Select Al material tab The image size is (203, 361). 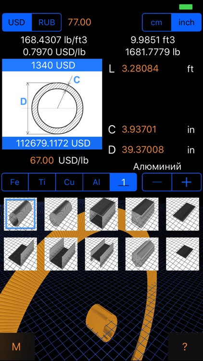(96, 182)
